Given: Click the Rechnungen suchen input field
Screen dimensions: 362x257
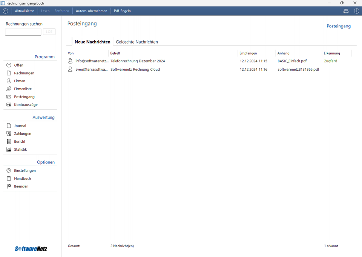Looking at the screenshot, I should [x=23, y=32].
